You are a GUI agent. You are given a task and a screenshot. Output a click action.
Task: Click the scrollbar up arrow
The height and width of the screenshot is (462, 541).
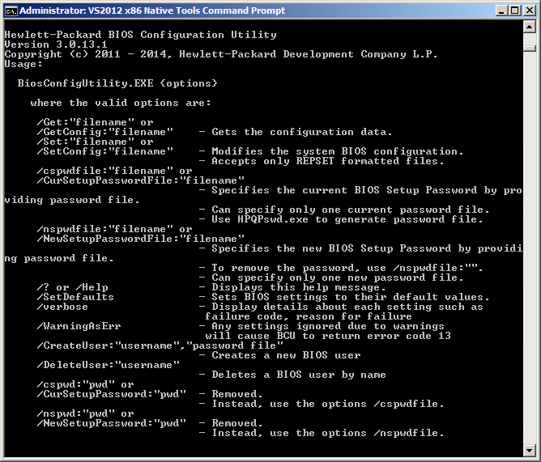(x=530, y=27)
